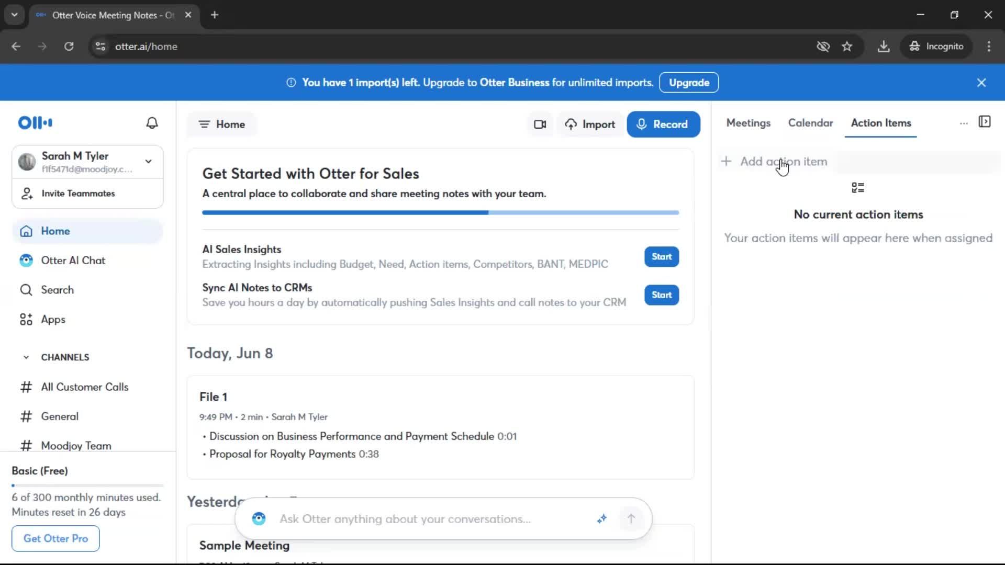Open Apps in sidebar
The height and width of the screenshot is (565, 1005).
pyautogui.click(x=87, y=320)
